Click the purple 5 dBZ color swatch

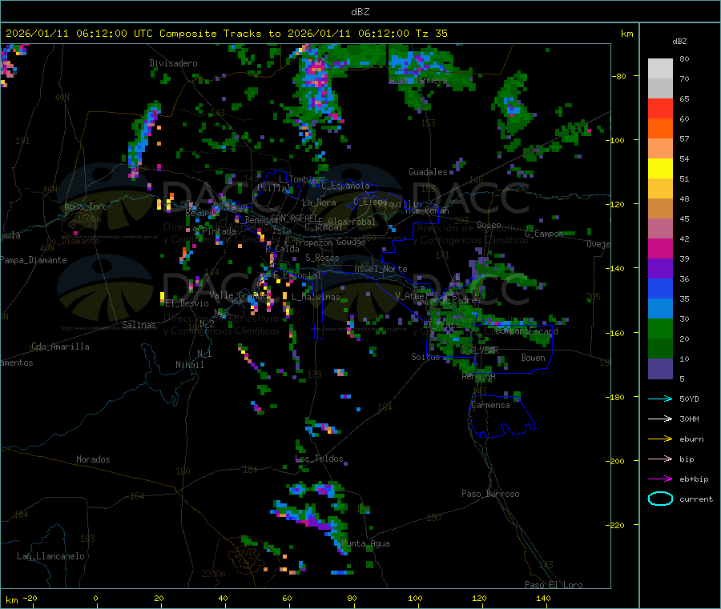coord(660,369)
